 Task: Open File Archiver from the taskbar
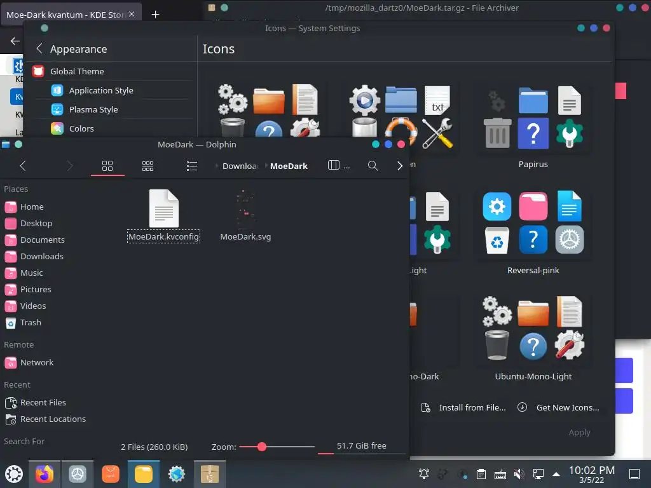[210, 474]
